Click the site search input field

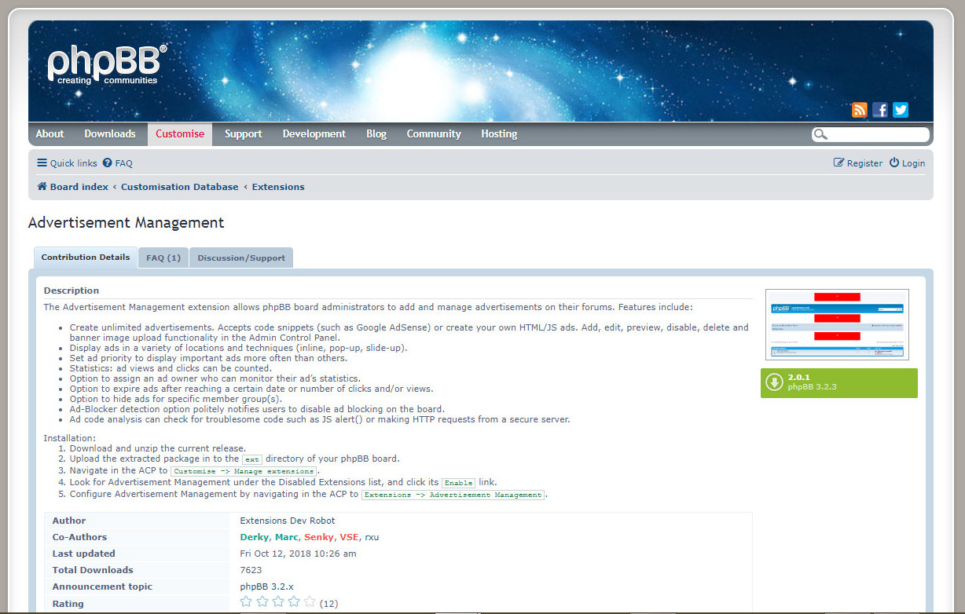point(879,134)
